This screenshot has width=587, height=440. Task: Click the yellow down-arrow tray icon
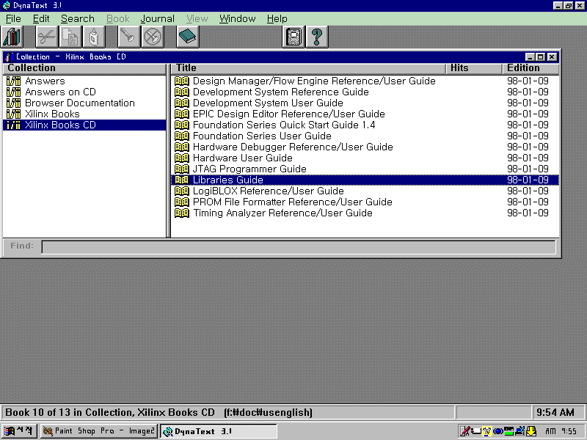(x=531, y=431)
